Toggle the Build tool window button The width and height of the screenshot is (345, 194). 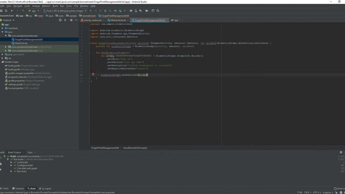[31, 189]
